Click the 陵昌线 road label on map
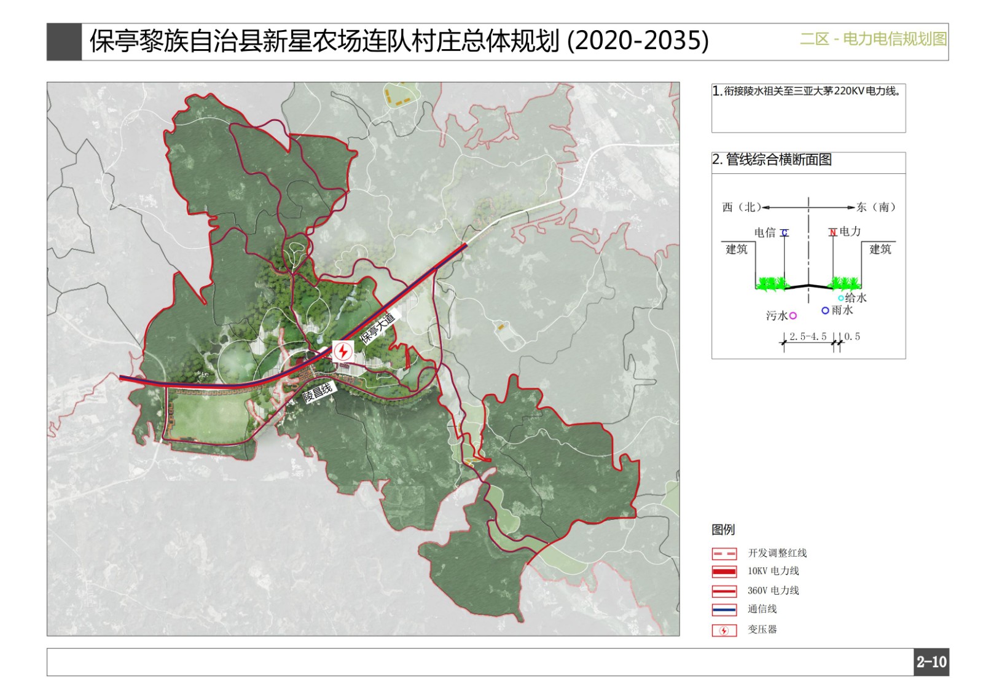The height and width of the screenshot is (695, 983). [318, 392]
